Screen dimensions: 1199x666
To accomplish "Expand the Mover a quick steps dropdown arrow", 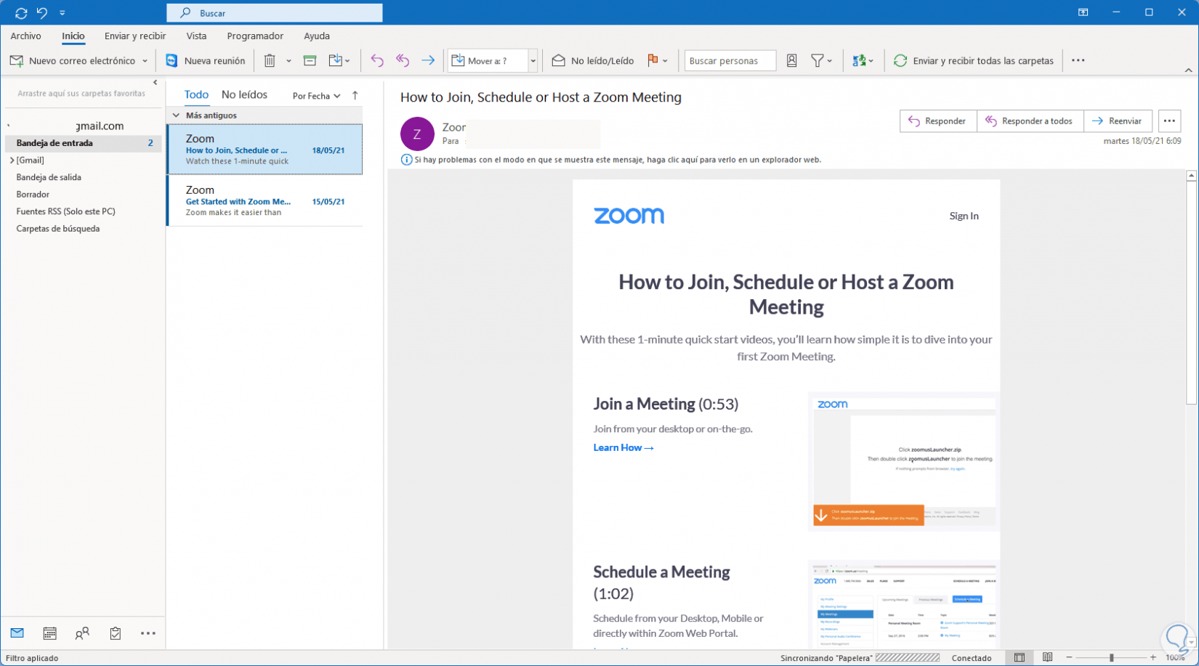I will [x=533, y=61].
